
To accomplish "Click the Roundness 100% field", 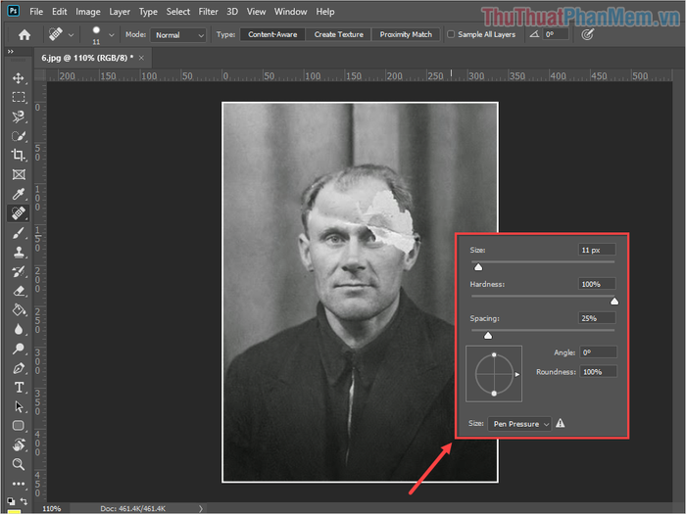I will pyautogui.click(x=598, y=372).
